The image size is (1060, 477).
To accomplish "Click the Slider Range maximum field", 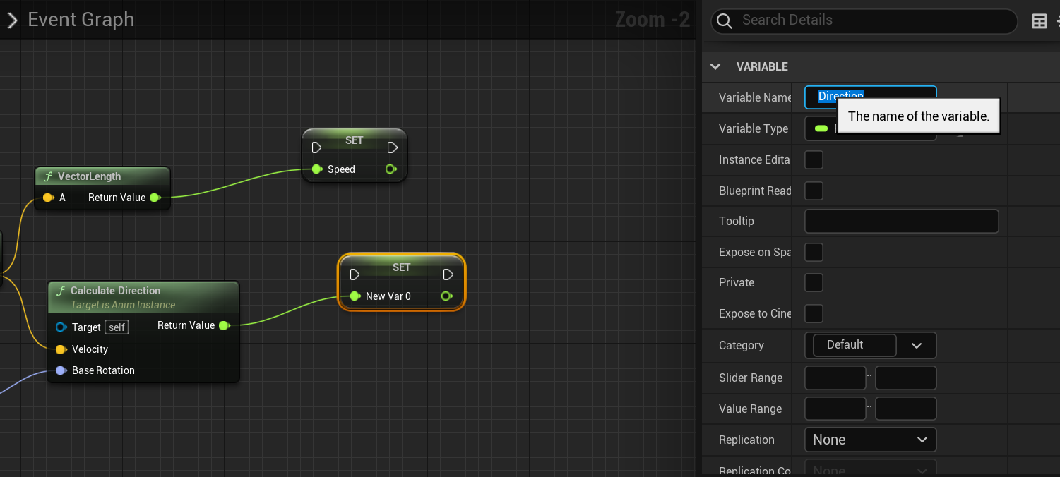I will pyautogui.click(x=906, y=378).
